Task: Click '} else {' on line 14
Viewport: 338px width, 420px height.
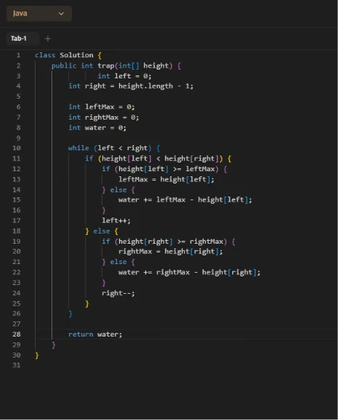Action: (x=118, y=190)
